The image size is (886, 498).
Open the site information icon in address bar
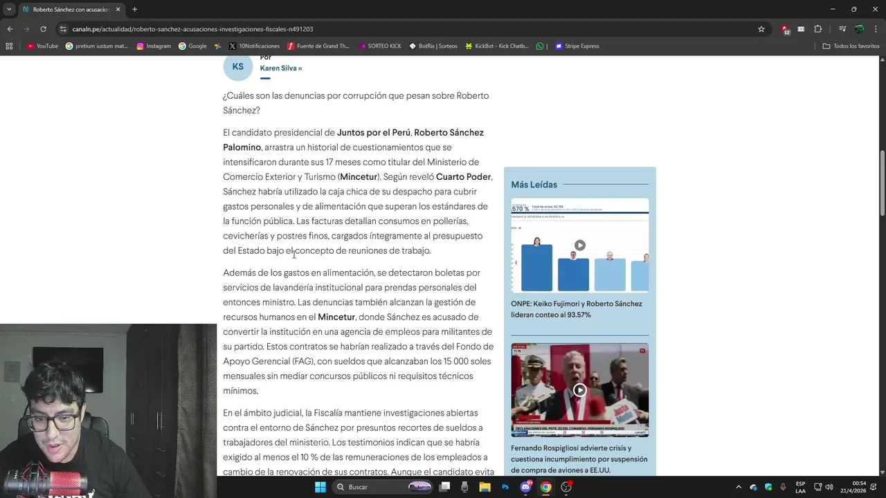[63, 29]
